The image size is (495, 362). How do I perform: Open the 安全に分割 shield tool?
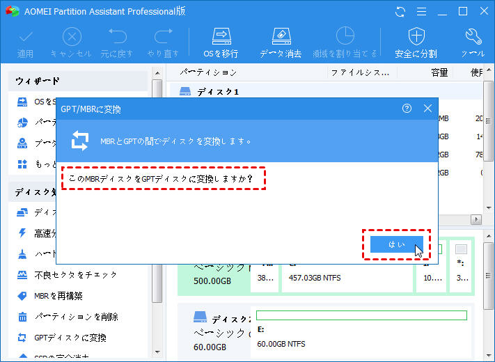pos(416,43)
